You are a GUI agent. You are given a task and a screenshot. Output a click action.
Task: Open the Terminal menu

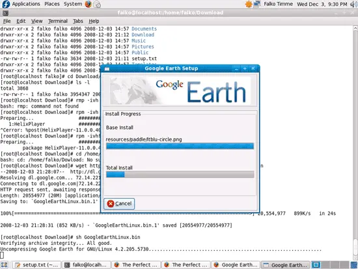tap(57, 21)
